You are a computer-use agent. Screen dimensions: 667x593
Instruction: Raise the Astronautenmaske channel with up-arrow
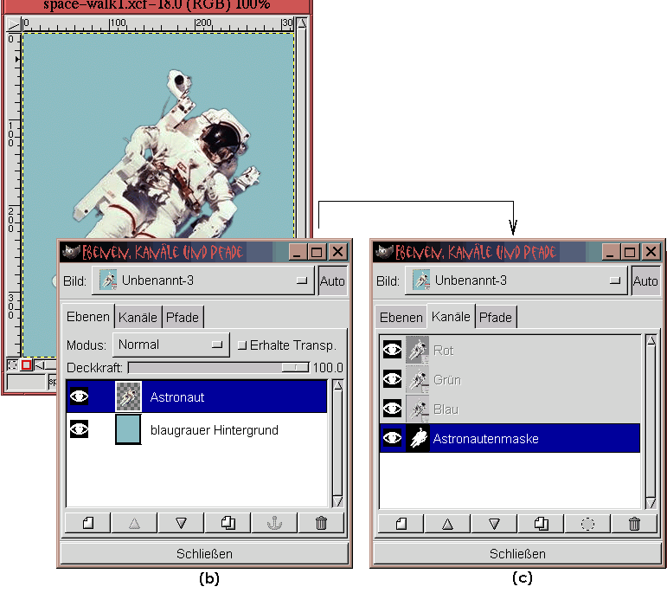446,524
